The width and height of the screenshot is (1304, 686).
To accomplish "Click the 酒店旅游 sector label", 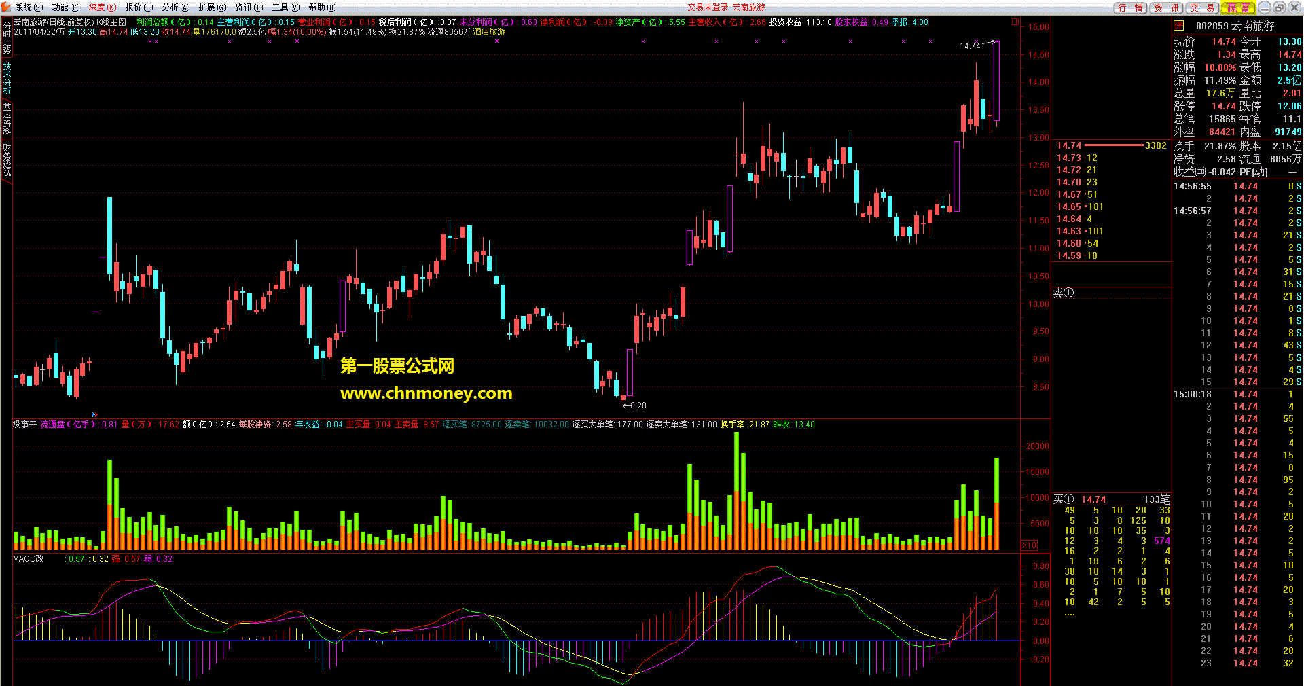I will pos(489,32).
